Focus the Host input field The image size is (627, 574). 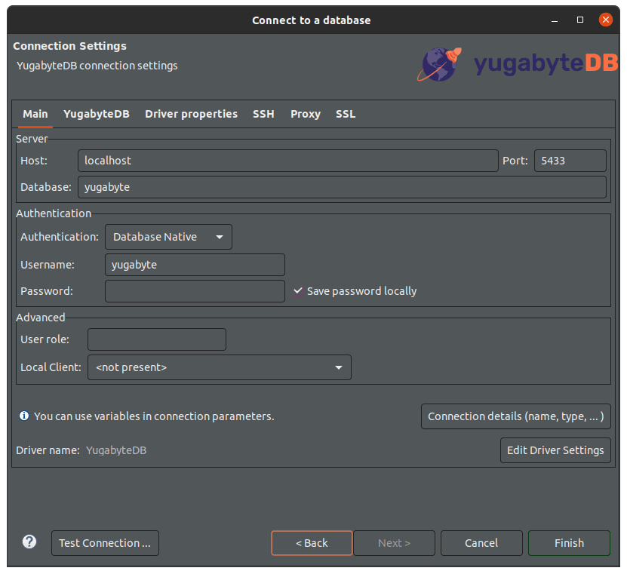288,161
